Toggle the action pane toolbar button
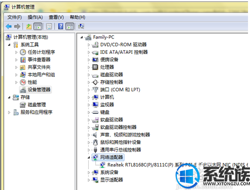This screenshot has width=250, height=190. (x=70, y=26)
